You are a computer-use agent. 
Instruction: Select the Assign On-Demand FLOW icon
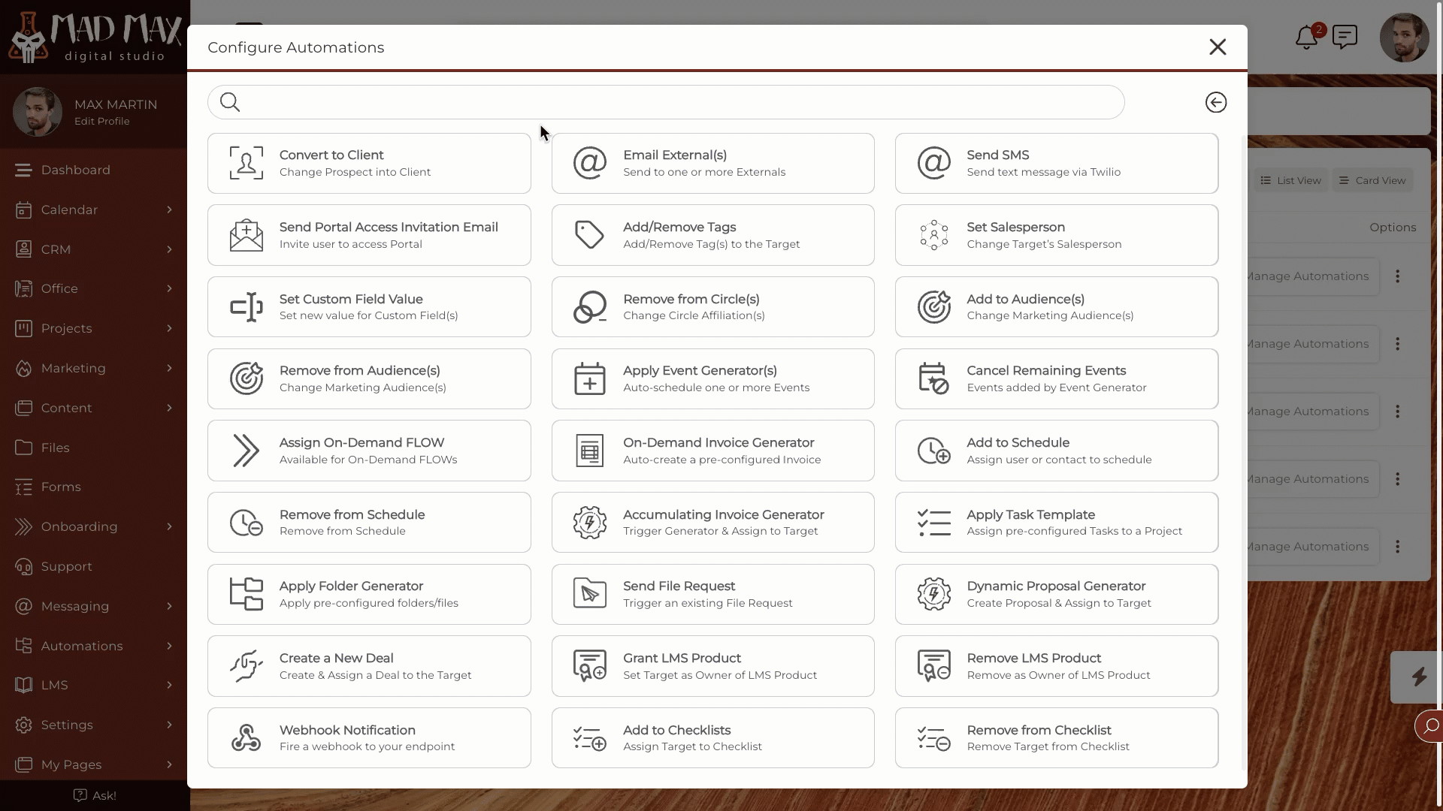point(246,450)
